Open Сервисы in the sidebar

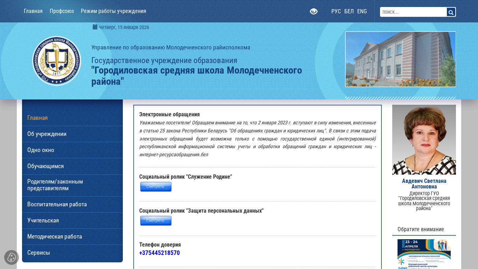(72, 253)
